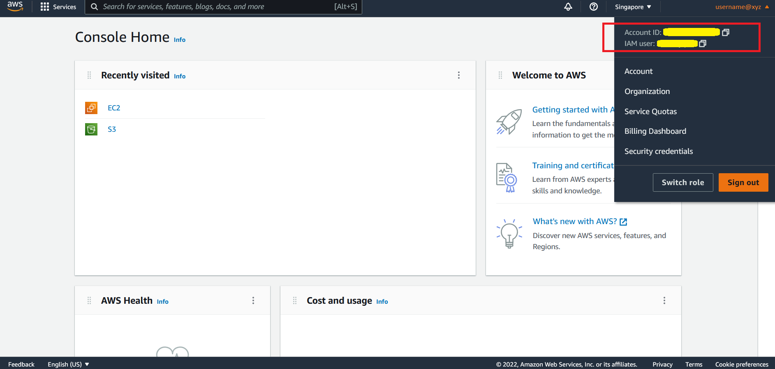Select Organization from the user menu

pyautogui.click(x=647, y=92)
